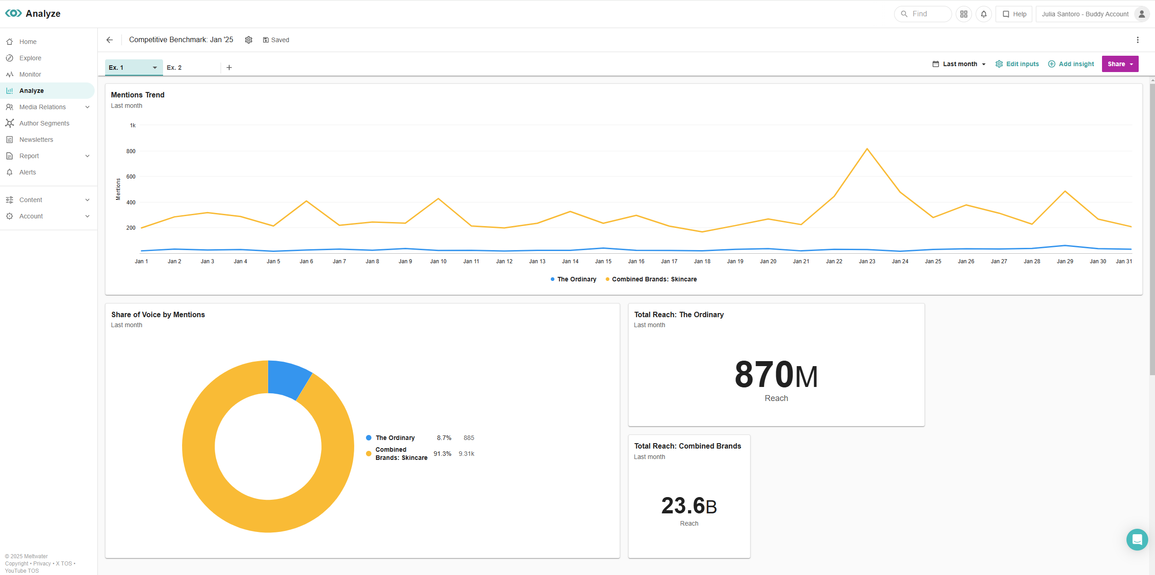Click Edit inputs

[x=1017, y=64]
